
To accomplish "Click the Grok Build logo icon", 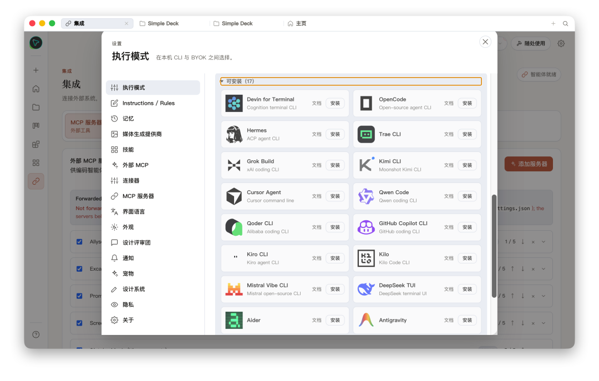I will (x=234, y=165).
